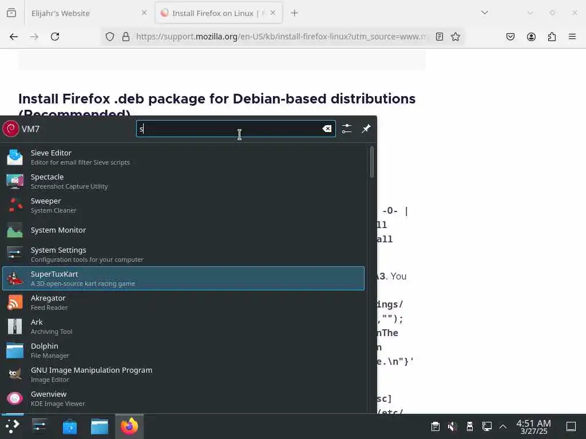The image size is (586, 439).
Task: Toggle reader view for page
Action: [439, 37]
